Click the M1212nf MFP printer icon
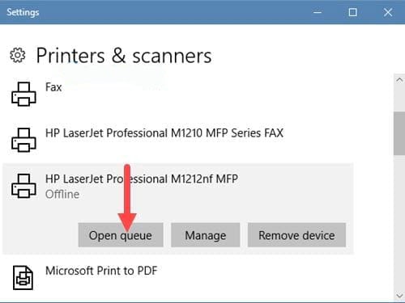 tap(23, 186)
